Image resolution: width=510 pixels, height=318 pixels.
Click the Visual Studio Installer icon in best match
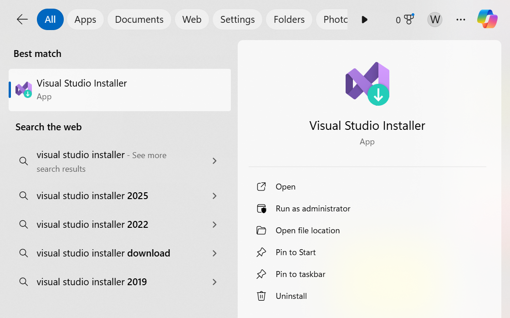[x=24, y=89]
